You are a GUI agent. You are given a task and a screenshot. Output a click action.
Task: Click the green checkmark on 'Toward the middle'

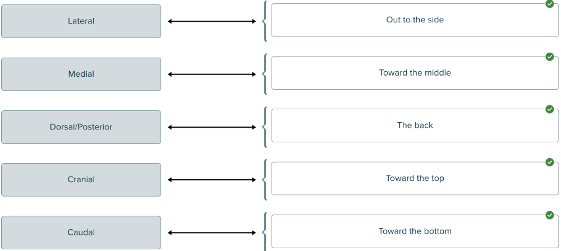pos(550,57)
